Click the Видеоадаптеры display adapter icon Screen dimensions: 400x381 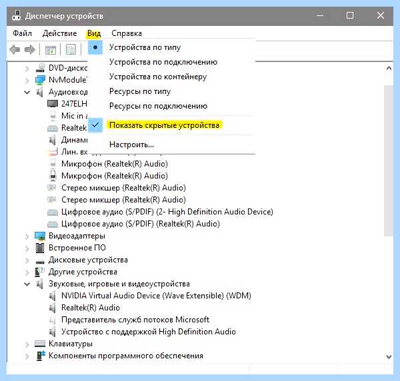click(x=40, y=236)
